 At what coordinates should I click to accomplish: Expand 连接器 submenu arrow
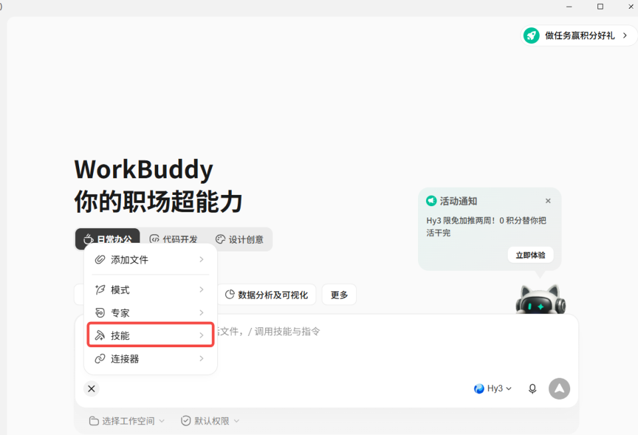coord(201,359)
